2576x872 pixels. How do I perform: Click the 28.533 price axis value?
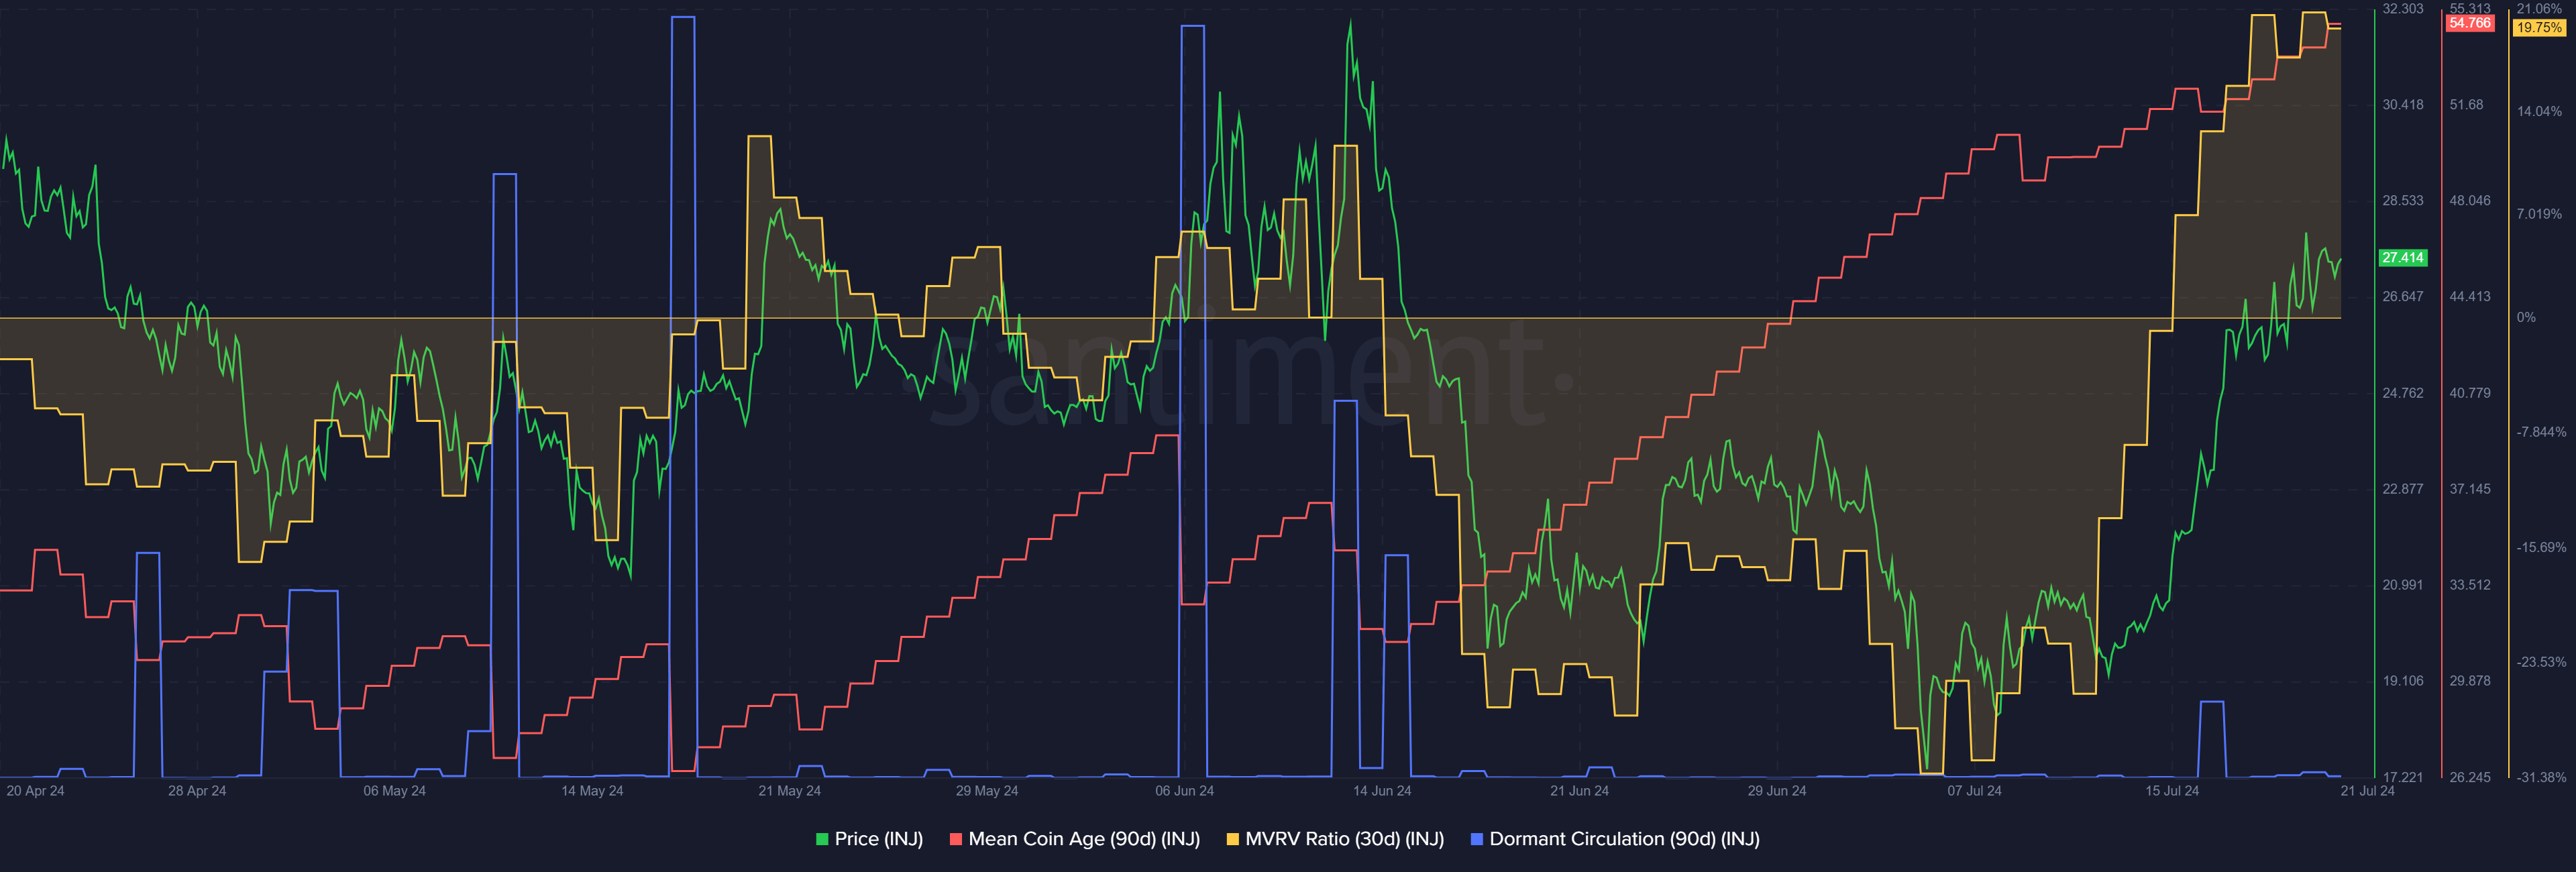(x=2402, y=201)
